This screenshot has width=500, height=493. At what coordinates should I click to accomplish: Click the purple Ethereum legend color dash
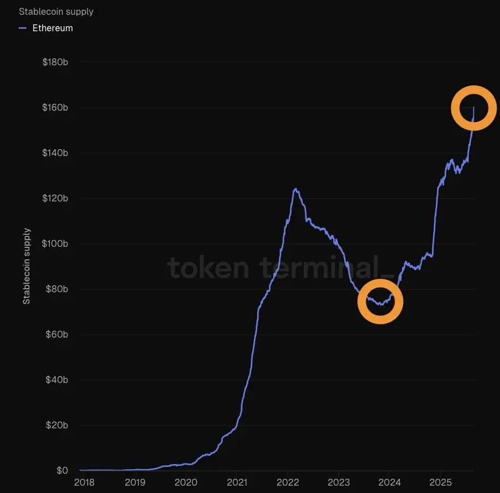(x=22, y=28)
